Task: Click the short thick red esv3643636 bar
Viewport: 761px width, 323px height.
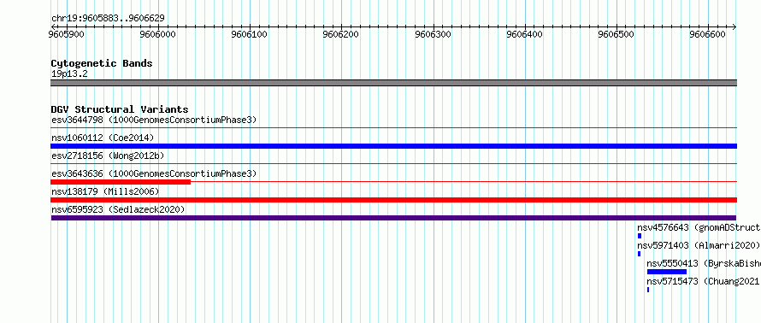Action: click(x=121, y=182)
